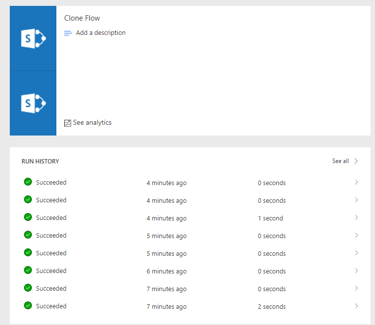Click green check icon of 1 second run
Viewport: 375px width, 325px height.
[x=28, y=217]
